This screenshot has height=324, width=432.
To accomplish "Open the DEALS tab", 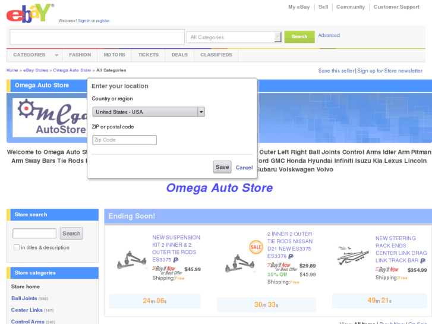I will (179, 55).
